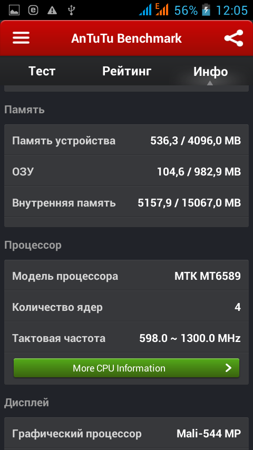Tap the USB connection status icon
Image resolution: width=253 pixels, height=450 pixels.
71,11
